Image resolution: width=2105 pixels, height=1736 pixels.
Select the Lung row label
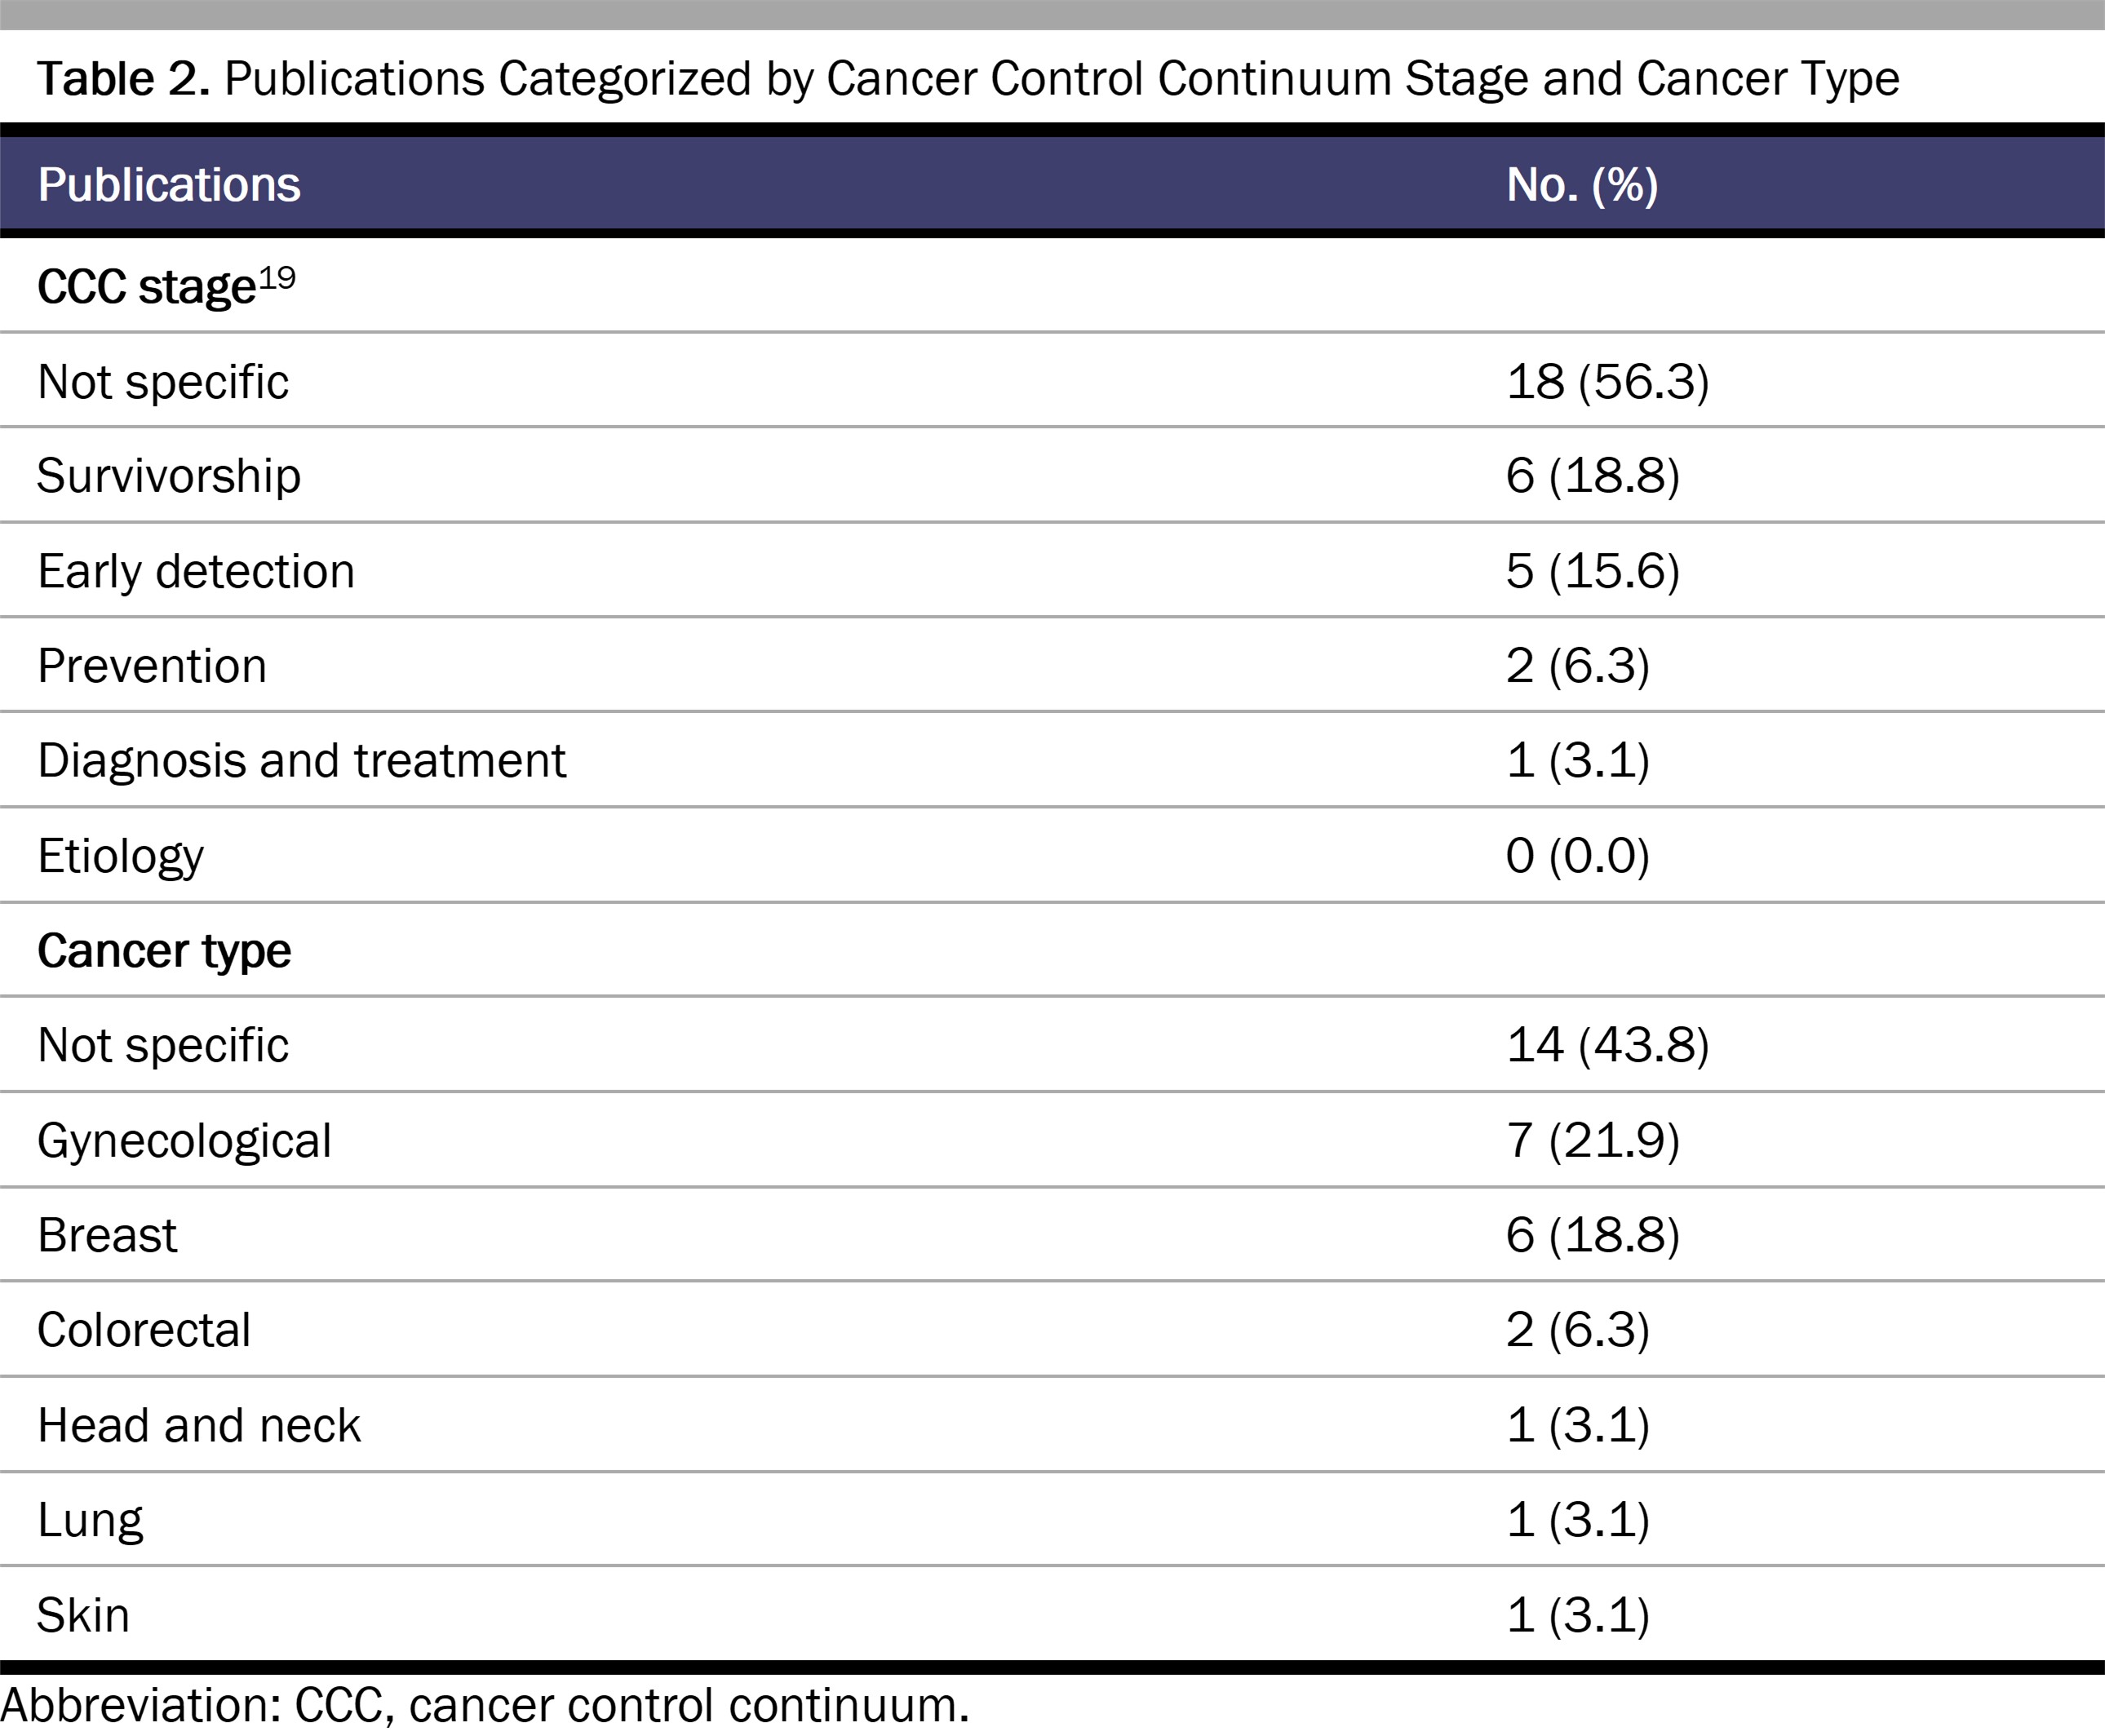click(x=90, y=1521)
